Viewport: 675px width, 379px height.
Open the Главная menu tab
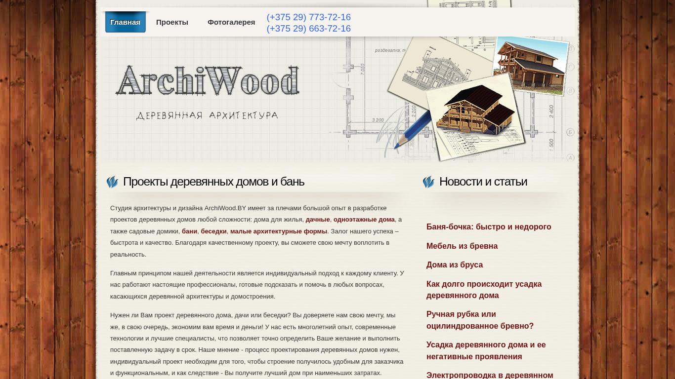(126, 22)
